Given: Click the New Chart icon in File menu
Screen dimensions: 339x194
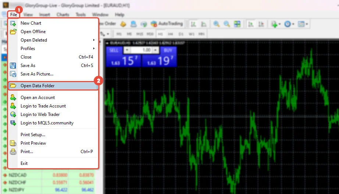Looking at the screenshot, I should click(13, 23).
